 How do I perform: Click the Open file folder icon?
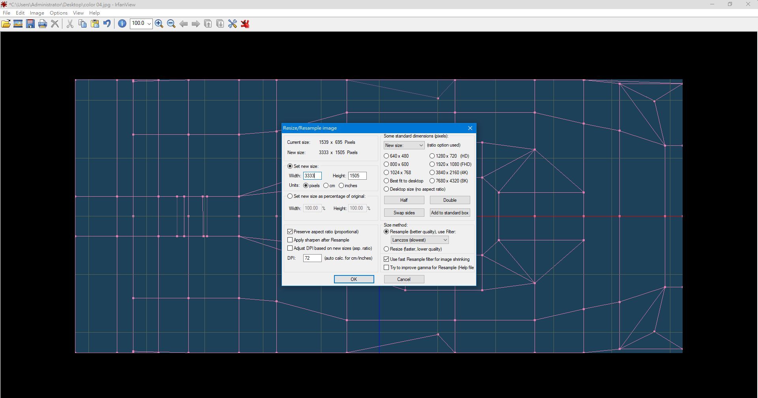(6, 24)
